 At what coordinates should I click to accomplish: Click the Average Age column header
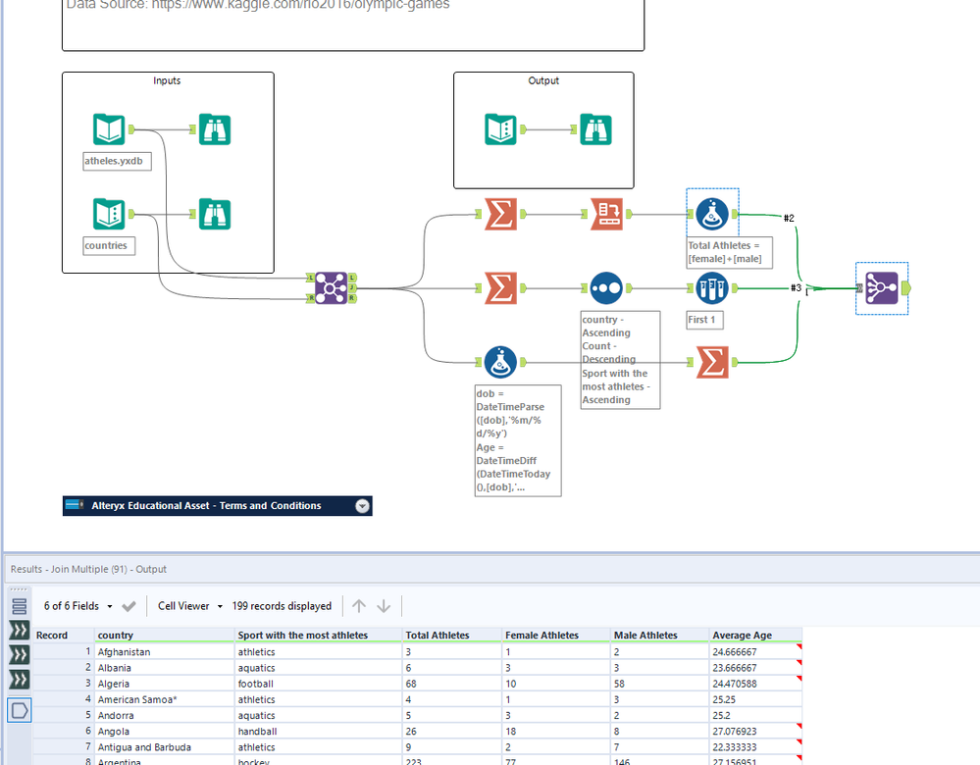pos(755,635)
